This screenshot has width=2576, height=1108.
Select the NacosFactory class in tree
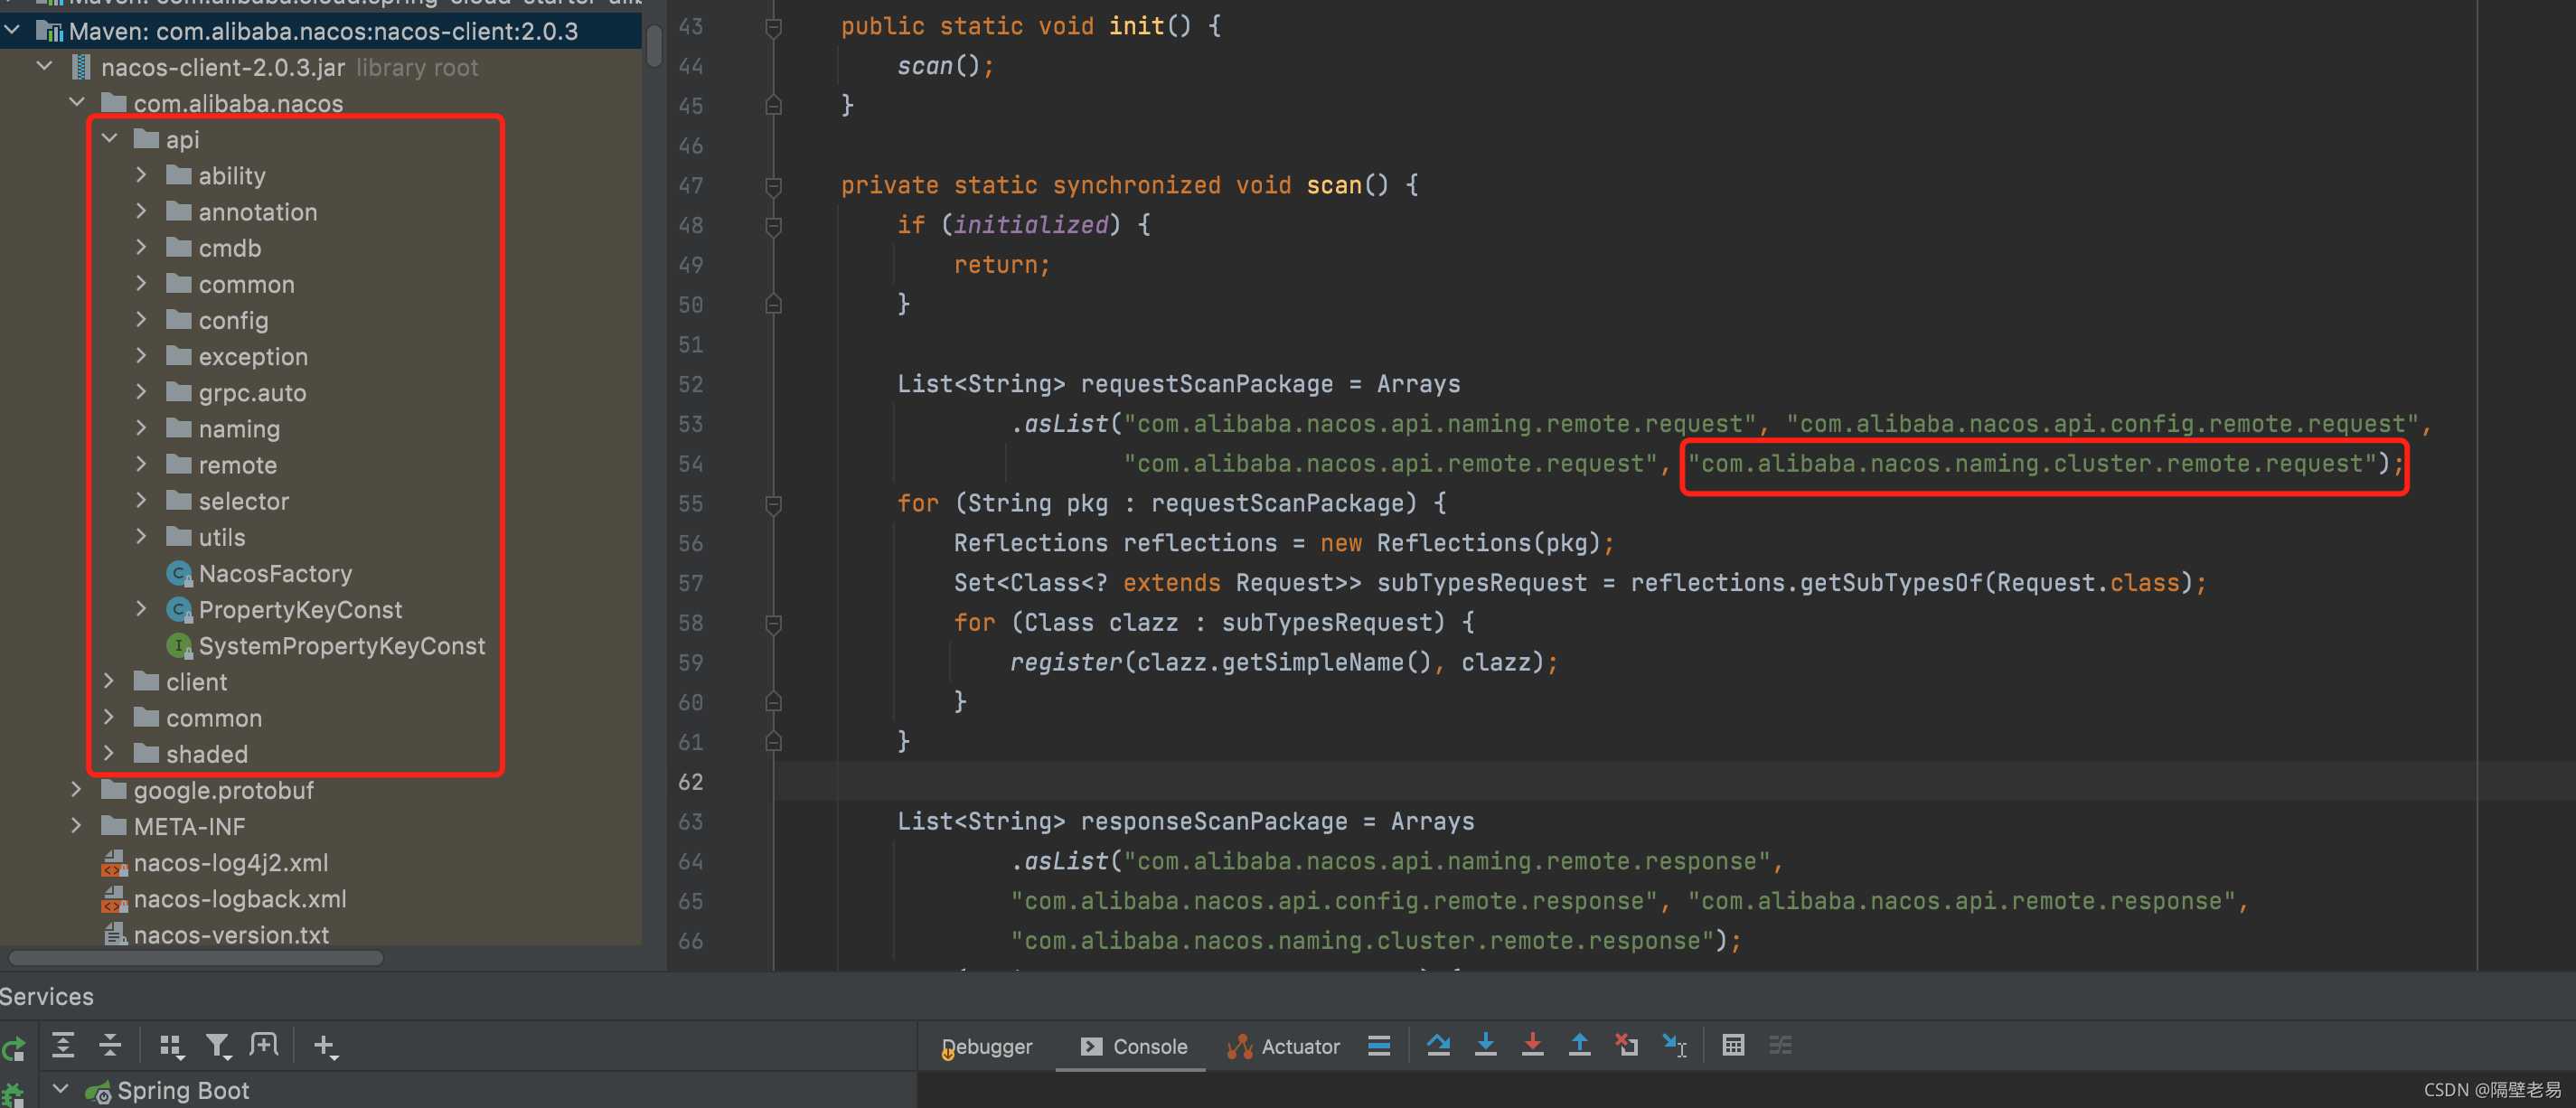point(275,573)
